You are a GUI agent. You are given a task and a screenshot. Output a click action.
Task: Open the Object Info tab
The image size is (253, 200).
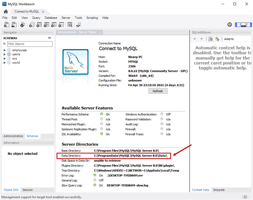[11, 190]
